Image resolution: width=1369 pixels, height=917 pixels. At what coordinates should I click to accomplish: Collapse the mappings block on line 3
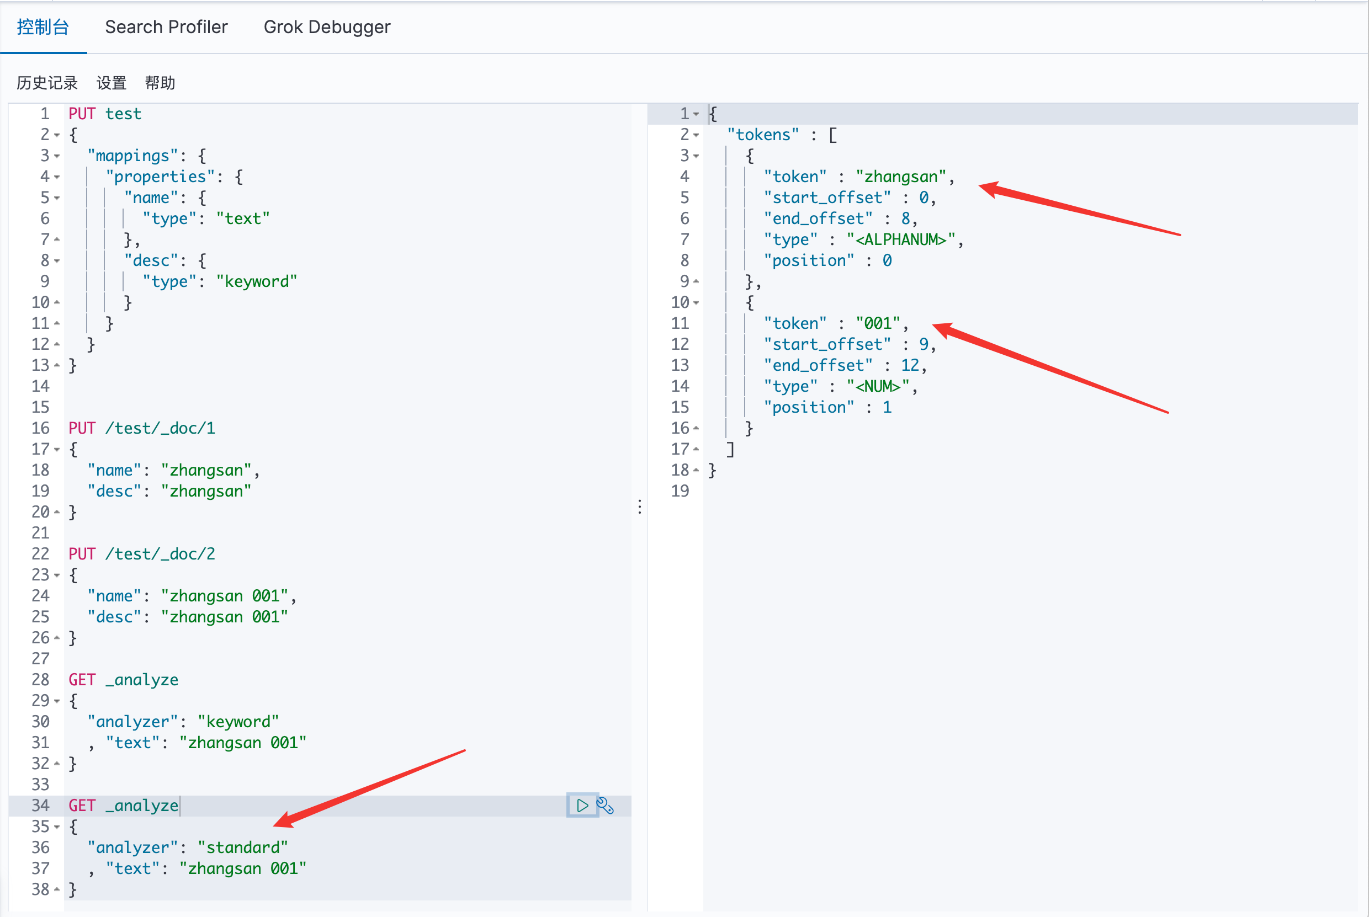coord(57,156)
